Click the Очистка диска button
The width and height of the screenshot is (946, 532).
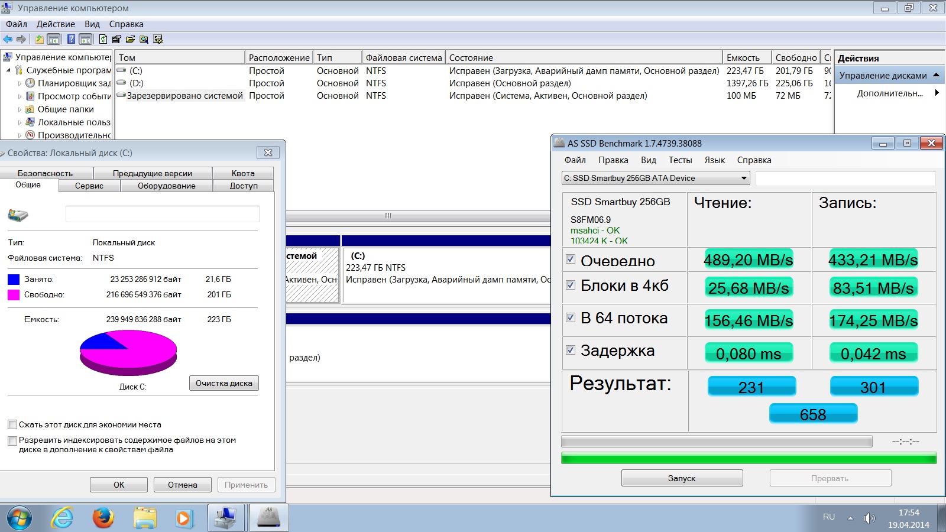coord(223,383)
